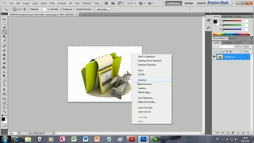The image size is (254, 143).
Task: Choose the New Selection mode button
Action: coord(14,9)
